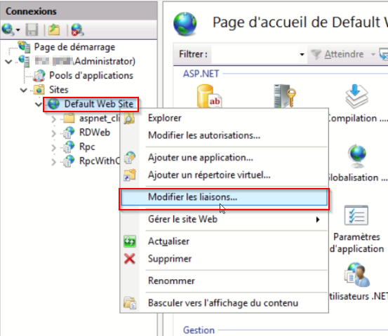Click the virtual directory folder icon in menu
Screen dimensions: 388x336
tap(130, 175)
